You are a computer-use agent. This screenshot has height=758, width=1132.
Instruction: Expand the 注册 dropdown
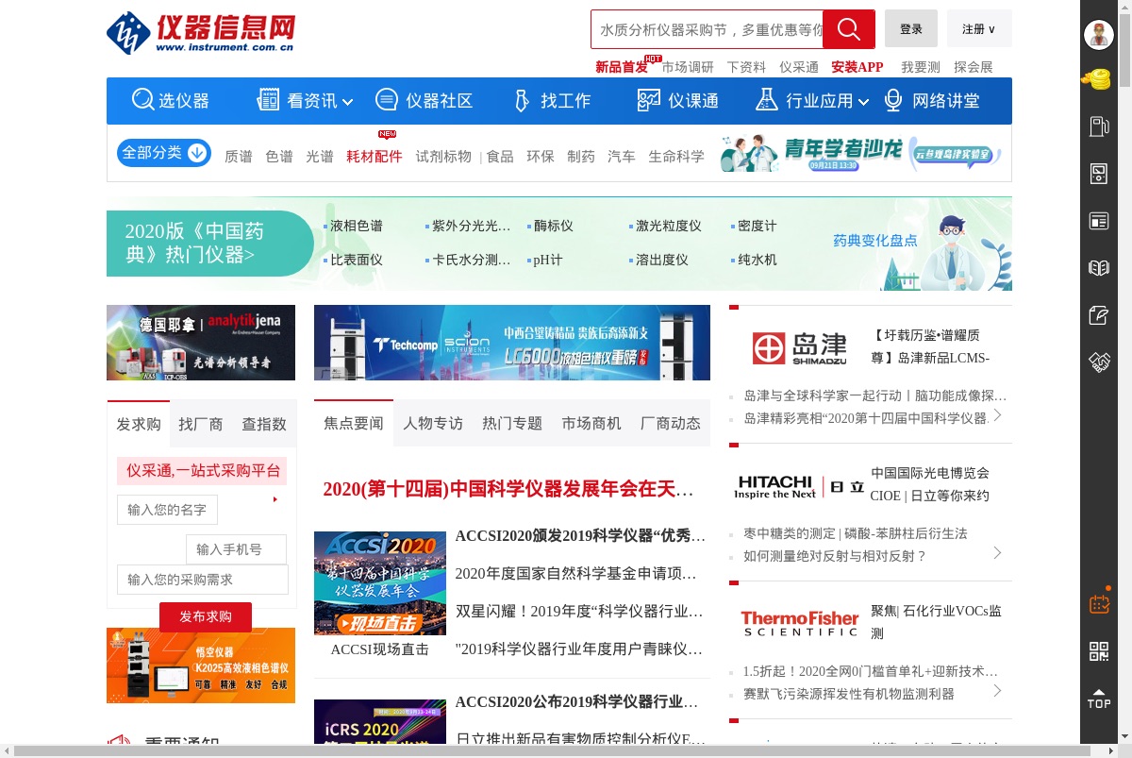click(x=979, y=29)
